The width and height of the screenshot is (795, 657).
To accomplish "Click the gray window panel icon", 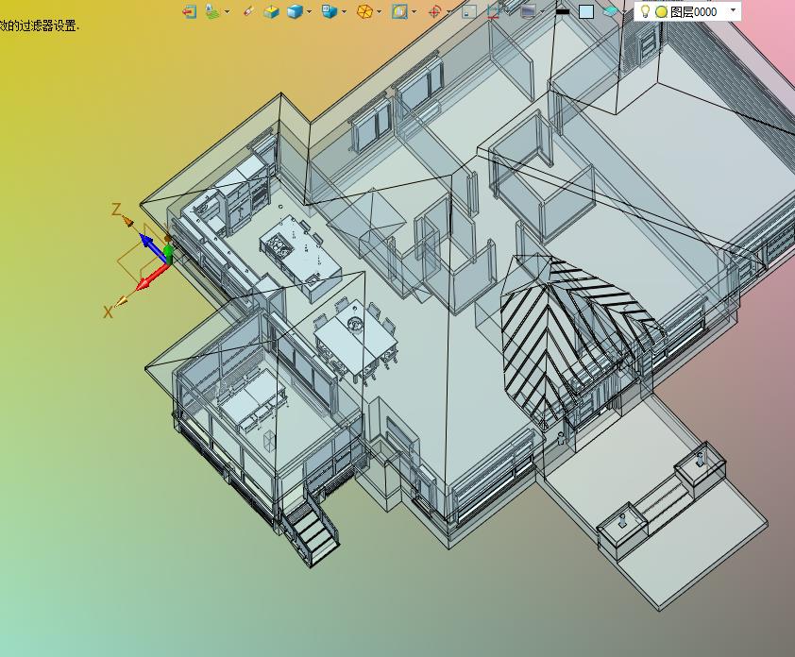I will click(469, 11).
